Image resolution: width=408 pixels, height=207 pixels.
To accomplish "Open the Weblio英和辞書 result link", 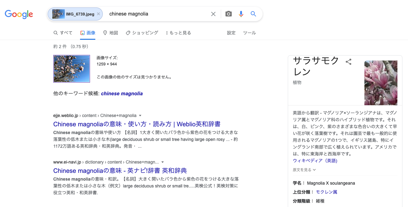I will pos(137,124).
